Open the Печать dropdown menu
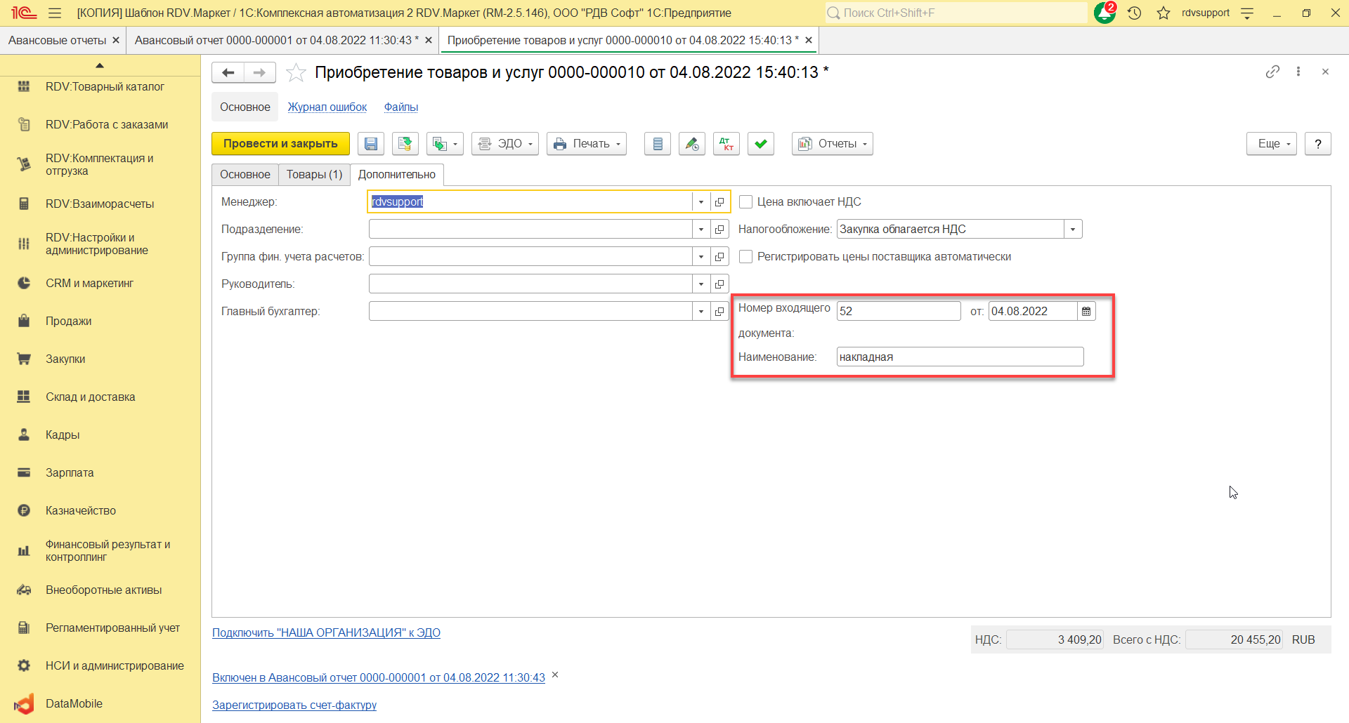 (587, 144)
